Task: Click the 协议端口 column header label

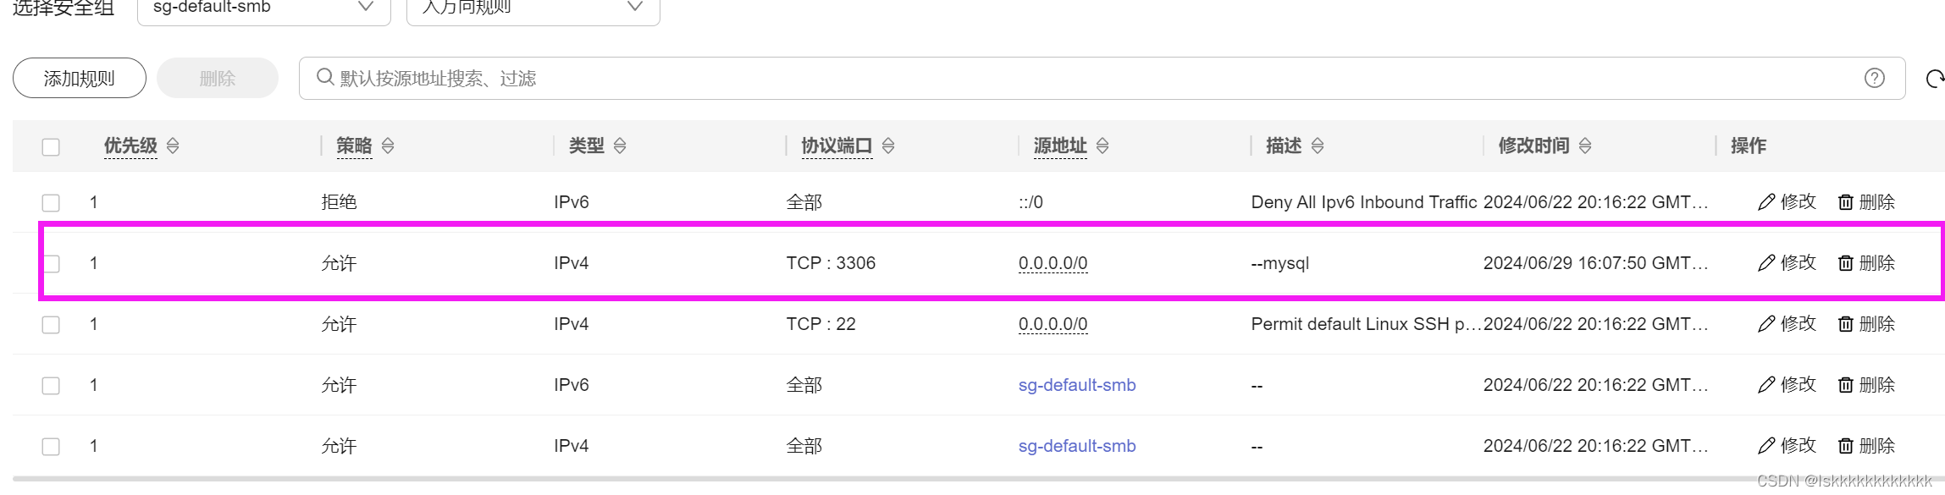Action: pos(837,146)
